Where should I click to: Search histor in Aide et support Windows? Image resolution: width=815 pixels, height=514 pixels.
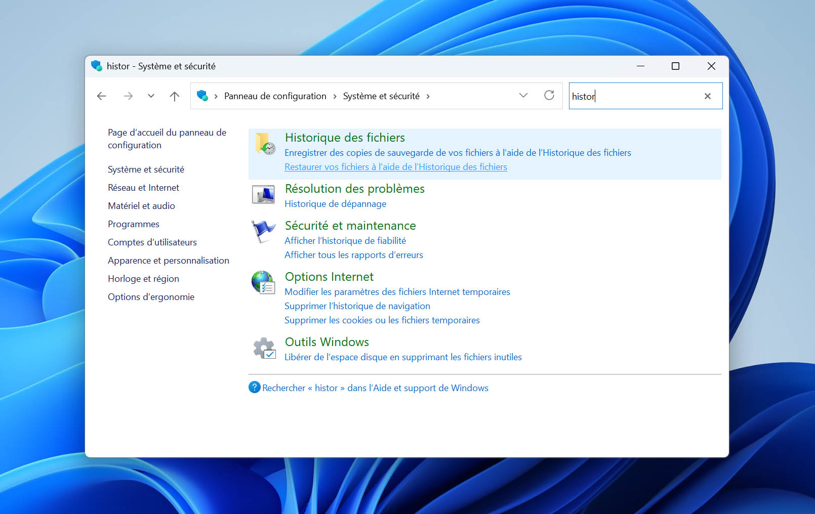click(x=375, y=388)
